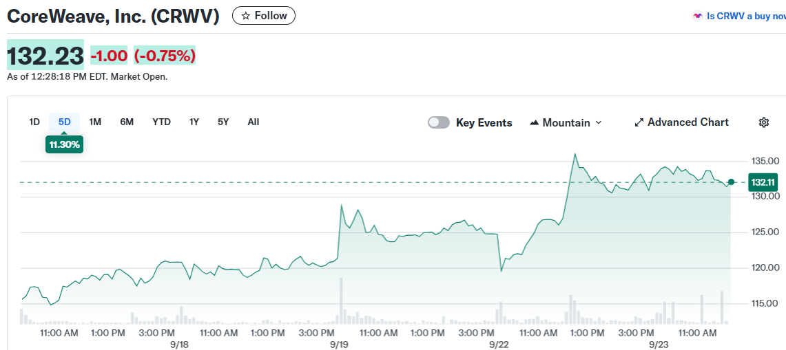Switch to the 1M range
Viewport: 786px width, 350px height.
95,122
